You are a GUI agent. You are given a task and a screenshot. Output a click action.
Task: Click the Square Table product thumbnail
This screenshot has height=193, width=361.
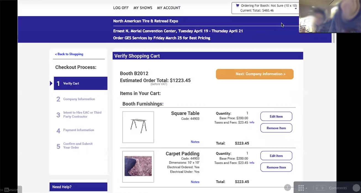[138, 127]
